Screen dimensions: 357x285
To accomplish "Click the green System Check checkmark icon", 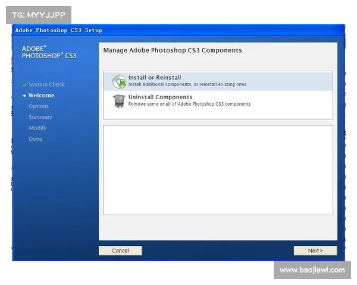I will pos(24,85).
